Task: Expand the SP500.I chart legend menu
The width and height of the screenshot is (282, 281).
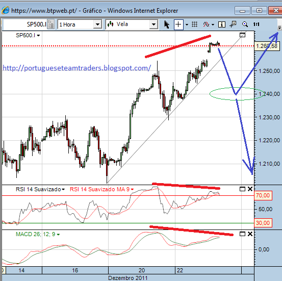Action: [x=38, y=36]
